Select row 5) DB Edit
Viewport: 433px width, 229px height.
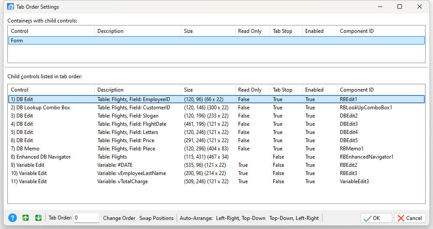point(216,132)
